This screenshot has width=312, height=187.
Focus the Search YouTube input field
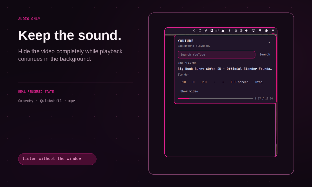click(x=216, y=55)
